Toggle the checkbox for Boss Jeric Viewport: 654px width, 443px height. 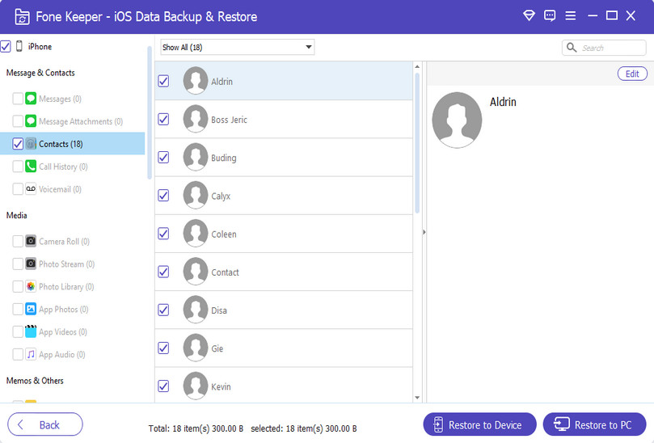163,120
